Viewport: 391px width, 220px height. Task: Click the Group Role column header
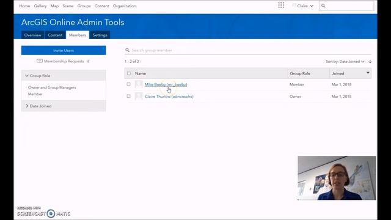pos(300,73)
